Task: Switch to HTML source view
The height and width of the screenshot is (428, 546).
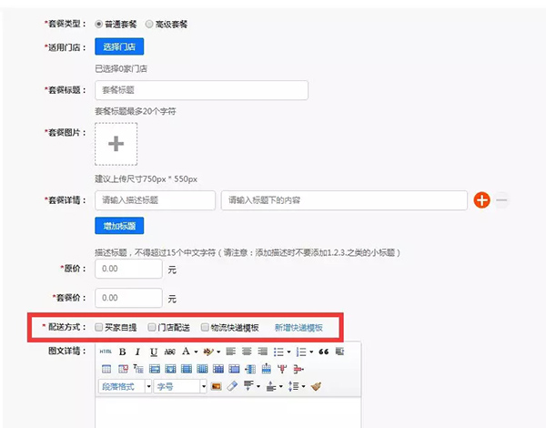Action: click(x=106, y=352)
